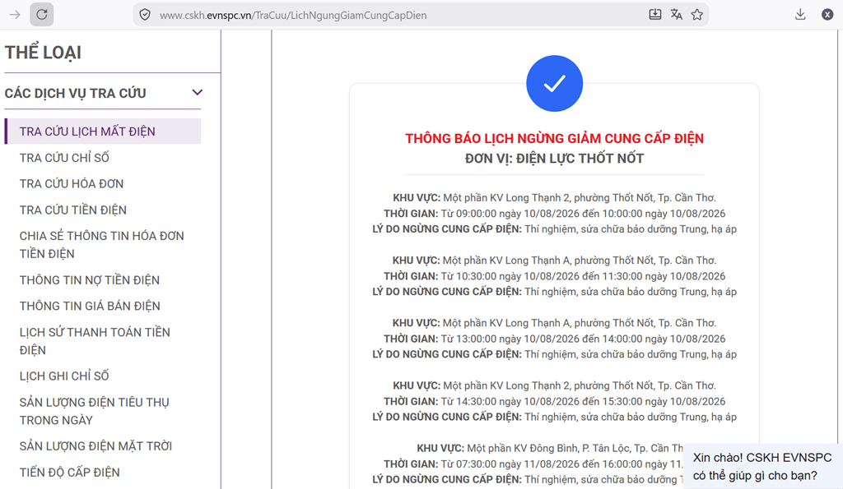
Task: Open SẢN LƯỢNG ĐIỆN TIÊU THỤ TRONG NGÀY
Action: coord(95,411)
